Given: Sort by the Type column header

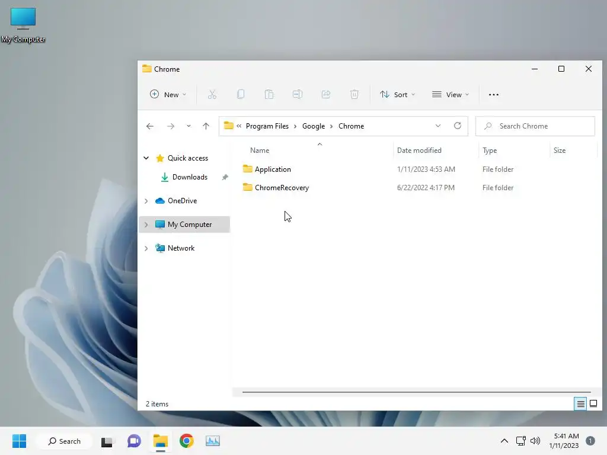Looking at the screenshot, I should 490,150.
